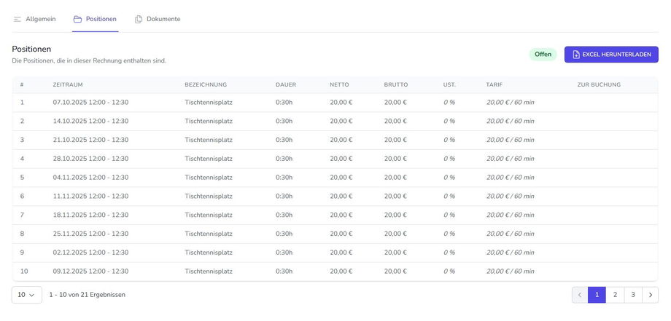This screenshot has width=671, height=321.
Task: Click the Zur Buchung column header
Action: point(599,84)
